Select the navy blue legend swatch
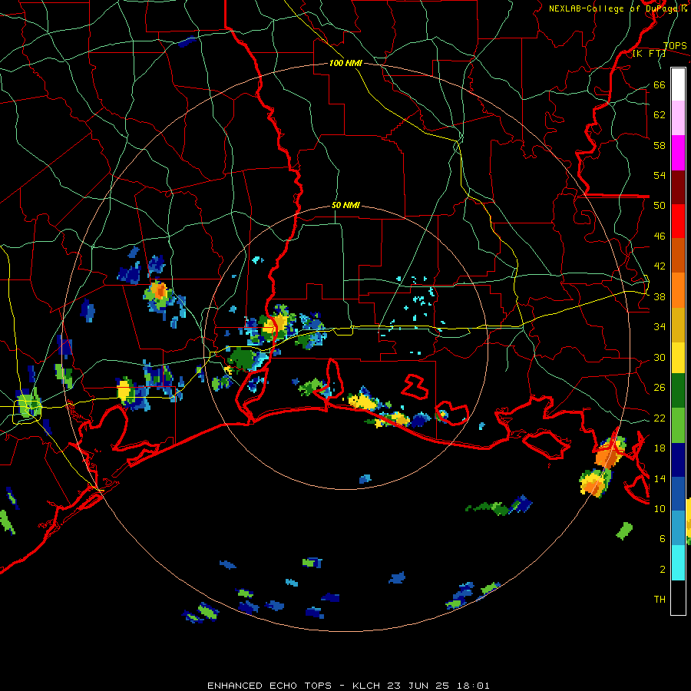This screenshot has width=691, height=691. pos(678,460)
